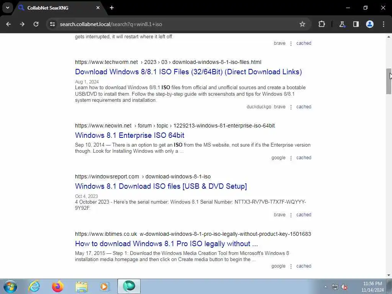Open Windows Media Player from the taskbar
The image size is (392, 294).
pyautogui.click(x=105, y=286)
